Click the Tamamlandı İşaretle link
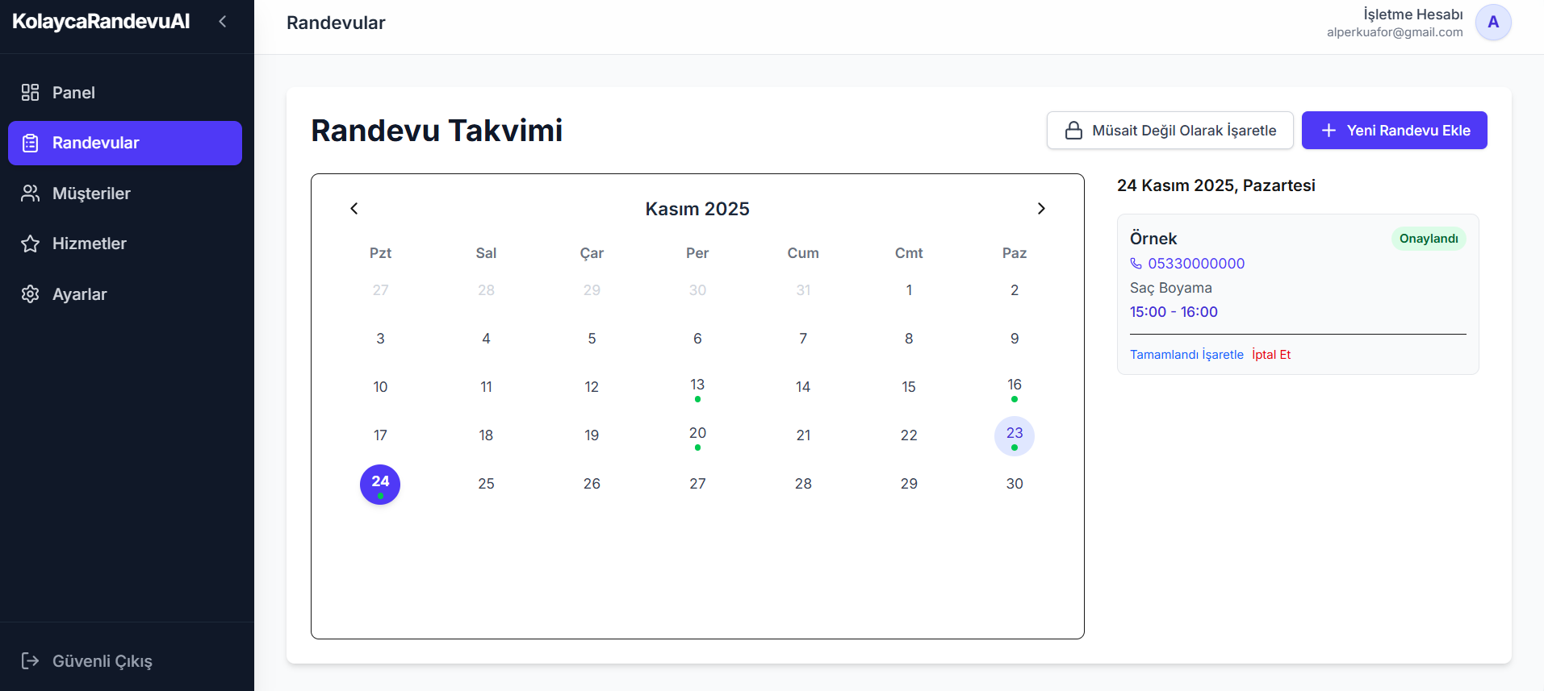 tap(1186, 355)
